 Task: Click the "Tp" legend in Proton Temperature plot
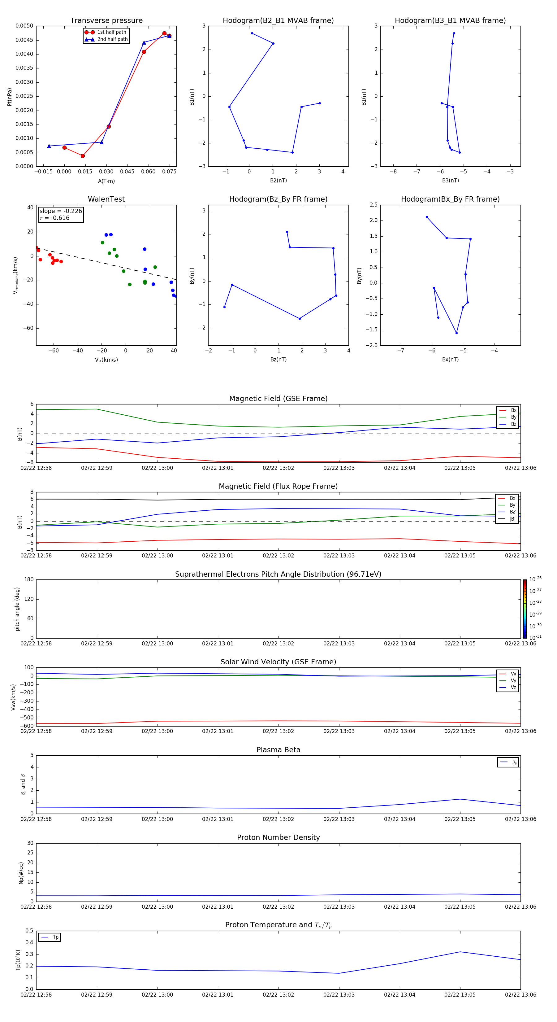coord(50,937)
